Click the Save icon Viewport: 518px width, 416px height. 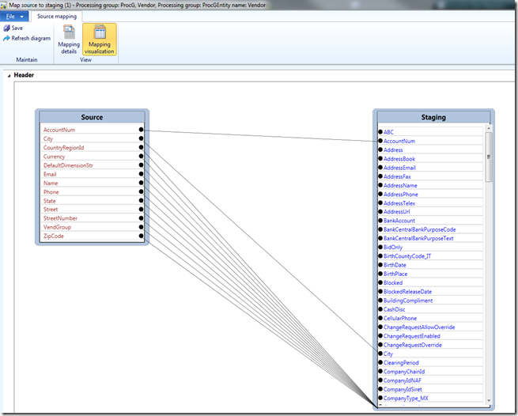(x=6, y=28)
